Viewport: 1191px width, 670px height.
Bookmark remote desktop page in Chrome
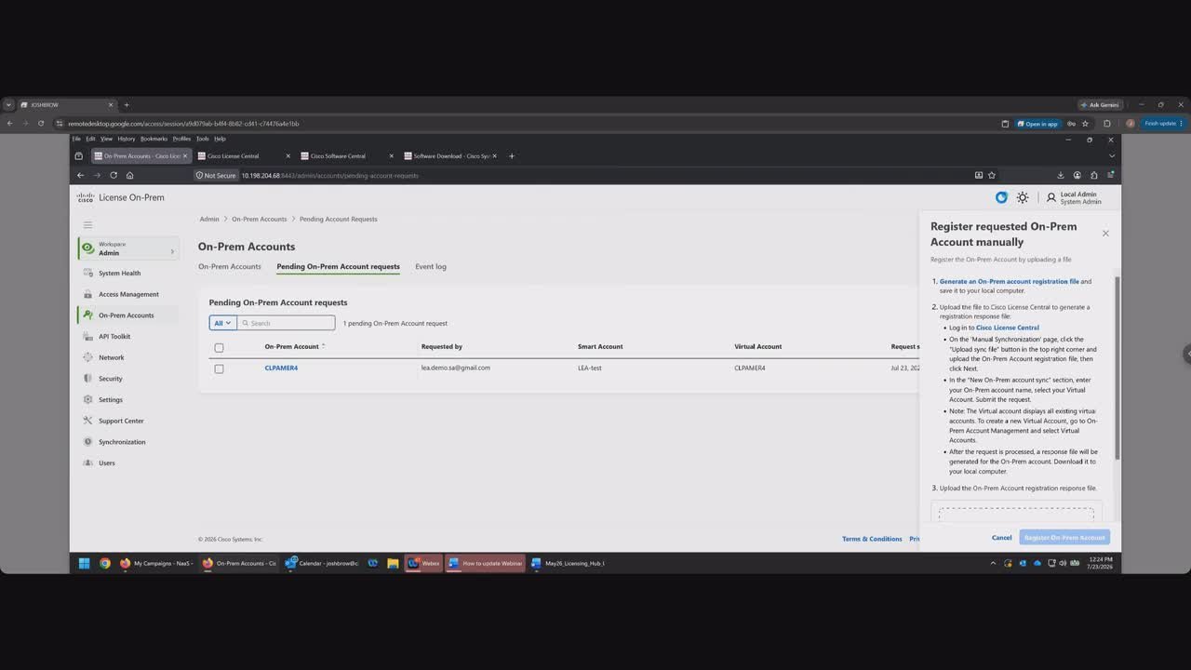[x=1085, y=123]
